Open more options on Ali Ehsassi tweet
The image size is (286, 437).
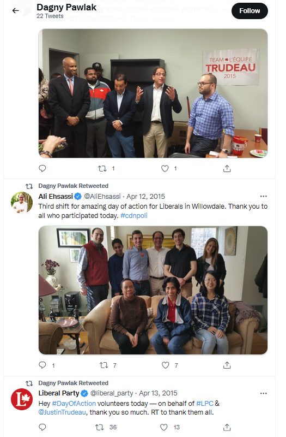coord(263,196)
